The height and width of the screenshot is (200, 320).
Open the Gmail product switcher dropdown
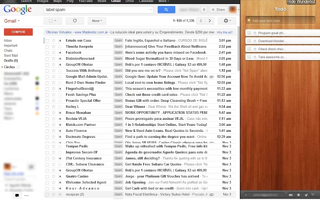[x=12, y=21]
